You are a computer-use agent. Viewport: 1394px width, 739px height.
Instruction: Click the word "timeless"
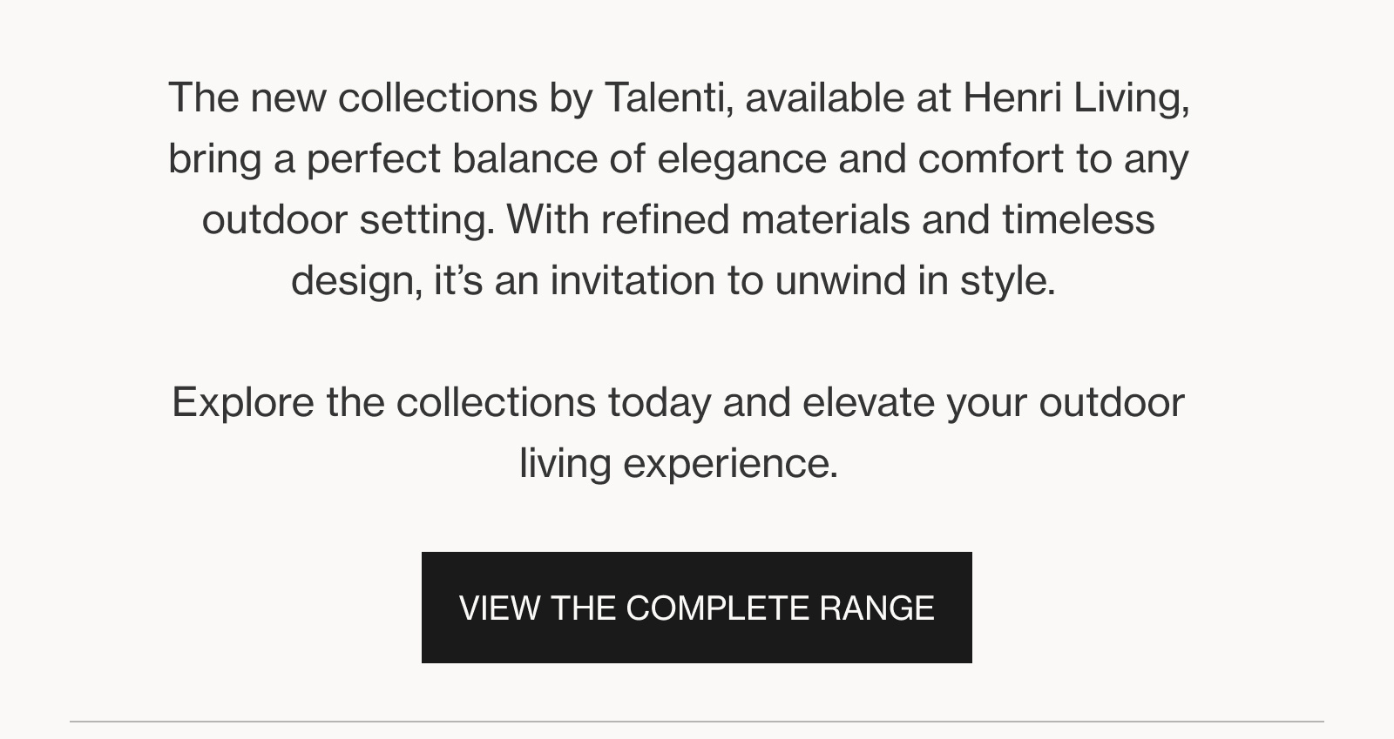tap(1078, 219)
